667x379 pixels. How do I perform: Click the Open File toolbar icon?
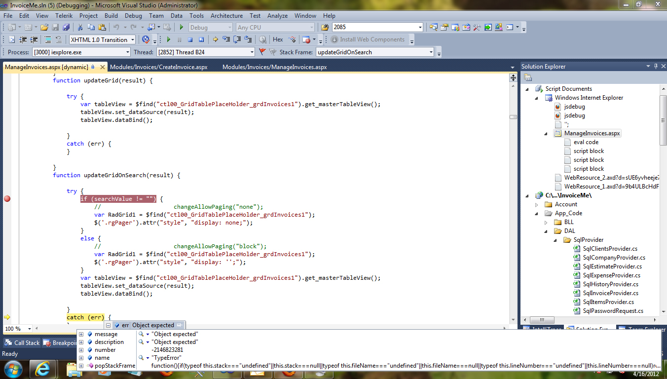(44, 28)
